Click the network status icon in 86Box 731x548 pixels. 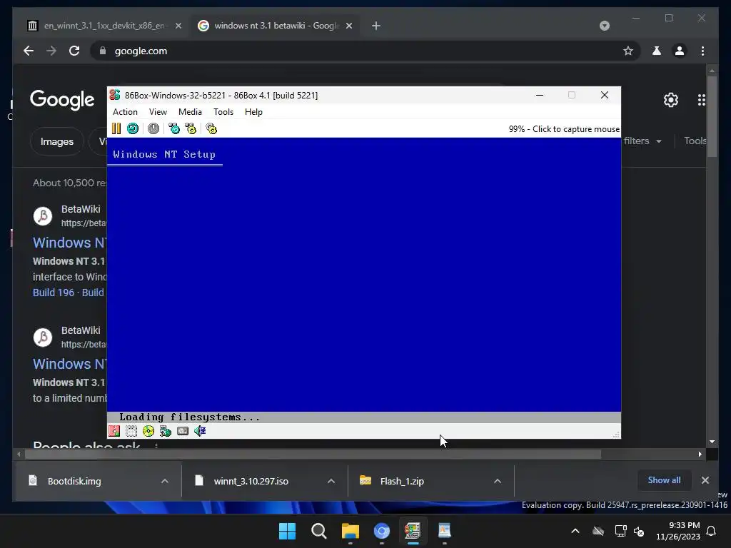click(166, 431)
